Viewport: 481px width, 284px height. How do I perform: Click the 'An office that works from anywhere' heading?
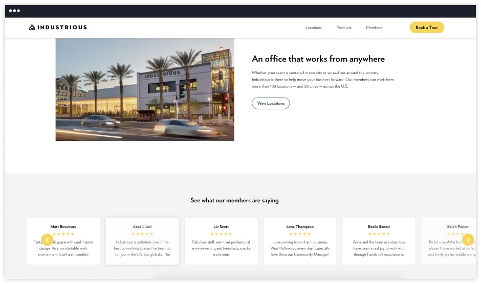point(318,59)
